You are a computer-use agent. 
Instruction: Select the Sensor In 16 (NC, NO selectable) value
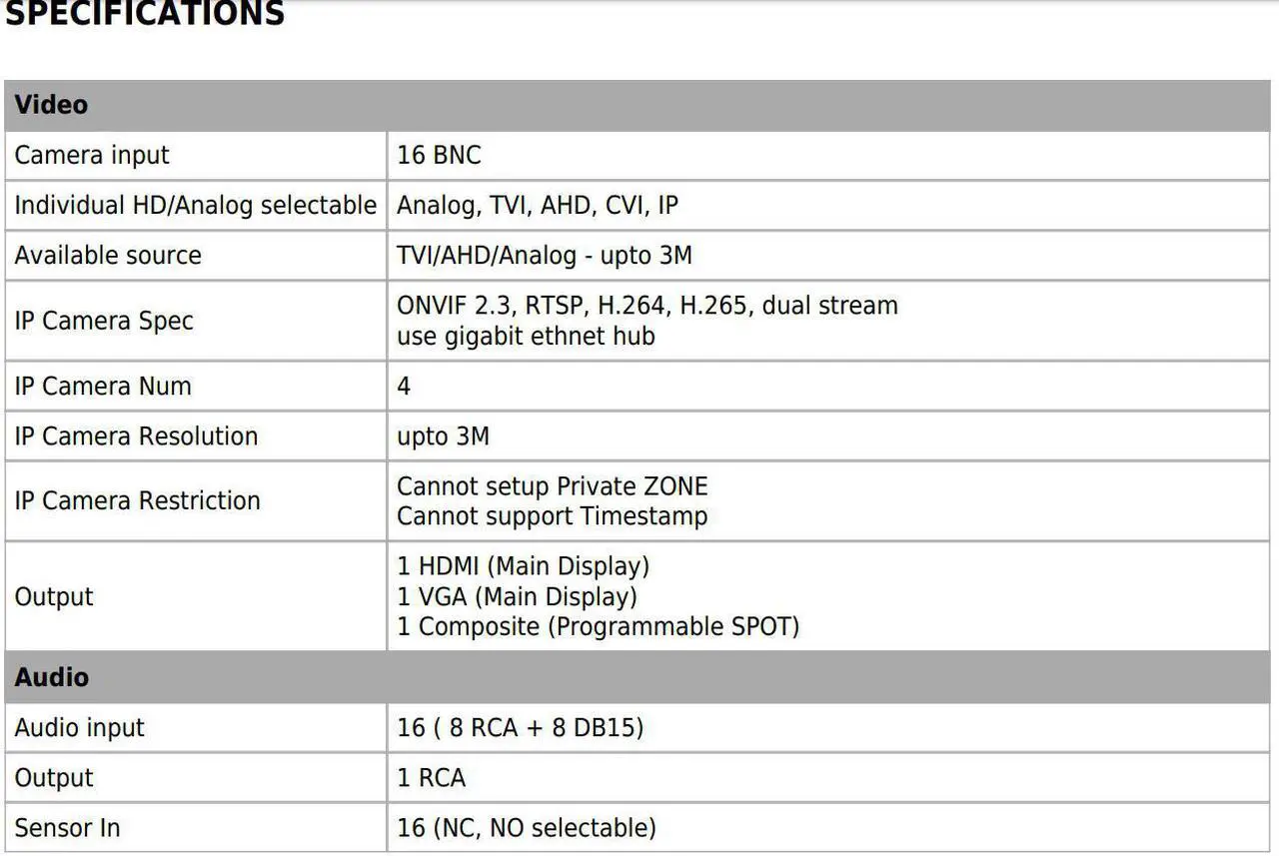[527, 828]
